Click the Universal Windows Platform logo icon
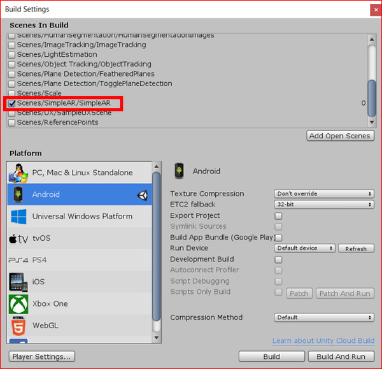This screenshot has width=382, height=369. 18,216
